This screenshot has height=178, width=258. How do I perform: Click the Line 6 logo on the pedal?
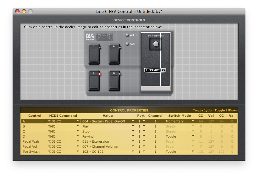click(x=155, y=70)
